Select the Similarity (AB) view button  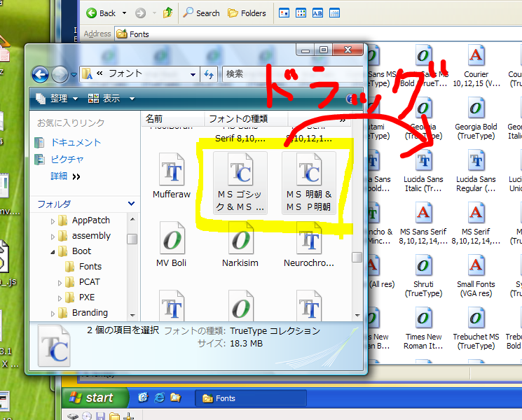[x=317, y=13]
